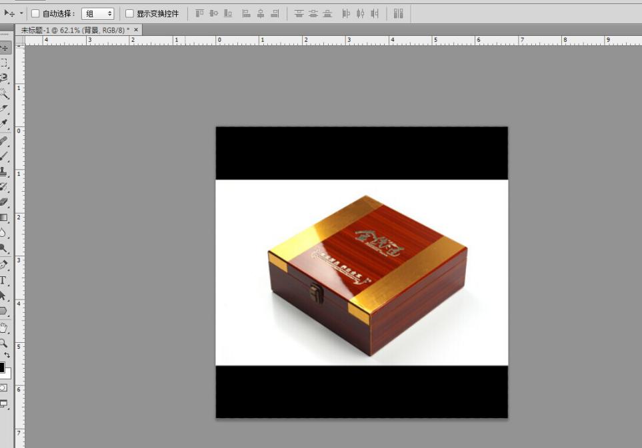Viewport: 642px width, 448px height.
Task: Select the Rectangular Marquee tool
Action: [5, 63]
